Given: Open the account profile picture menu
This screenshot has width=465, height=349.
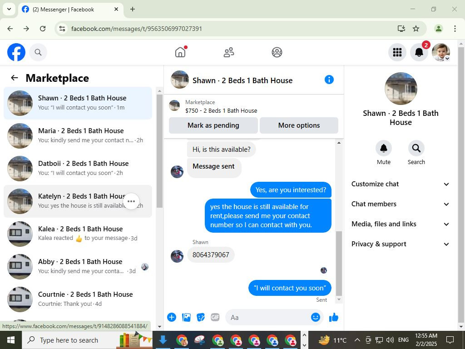Looking at the screenshot, I should point(440,52).
